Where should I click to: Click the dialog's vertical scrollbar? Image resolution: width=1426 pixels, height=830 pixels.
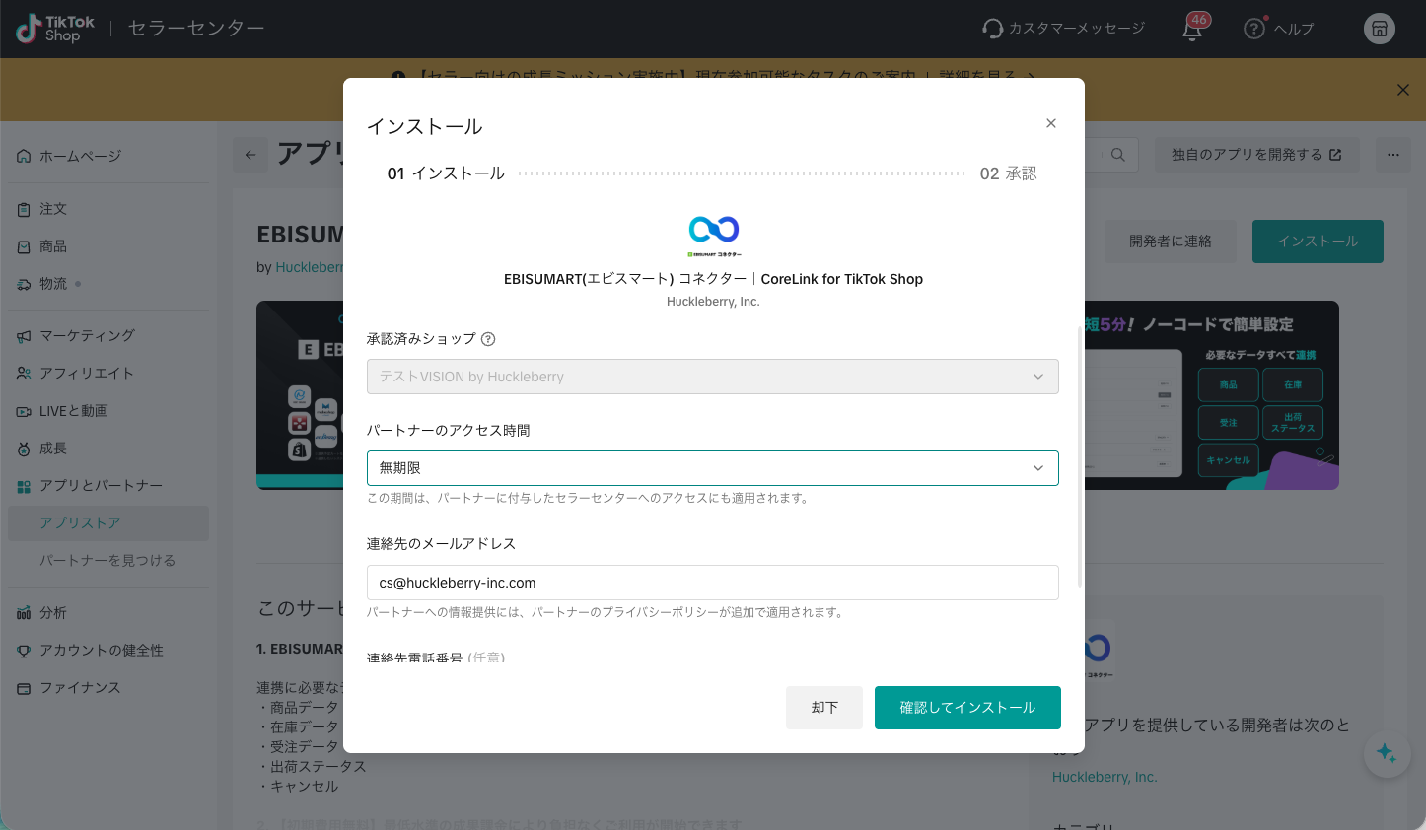[1081, 458]
